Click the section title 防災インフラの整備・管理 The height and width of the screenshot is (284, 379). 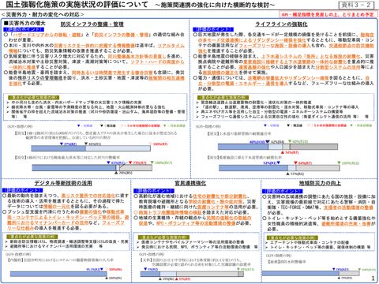[x=92, y=24]
